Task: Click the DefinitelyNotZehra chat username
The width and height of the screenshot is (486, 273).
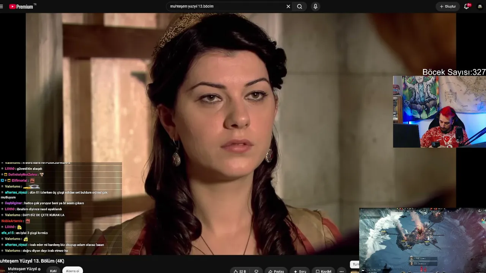Action: pos(23,175)
